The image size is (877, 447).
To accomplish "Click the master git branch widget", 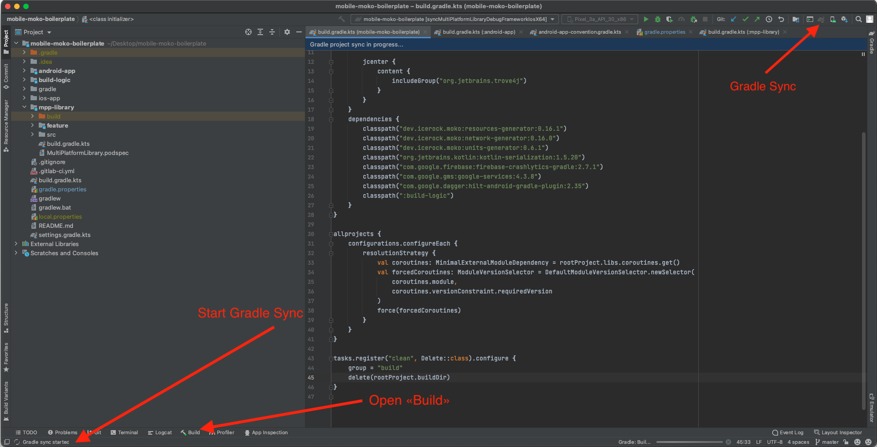I will [x=827, y=442].
